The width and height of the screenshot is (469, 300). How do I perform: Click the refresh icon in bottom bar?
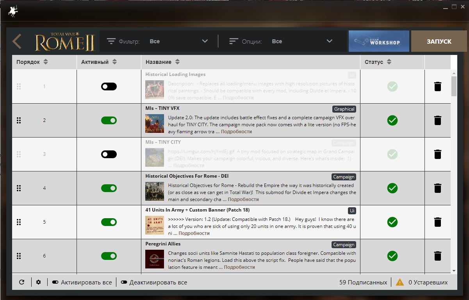pyautogui.click(x=22, y=282)
